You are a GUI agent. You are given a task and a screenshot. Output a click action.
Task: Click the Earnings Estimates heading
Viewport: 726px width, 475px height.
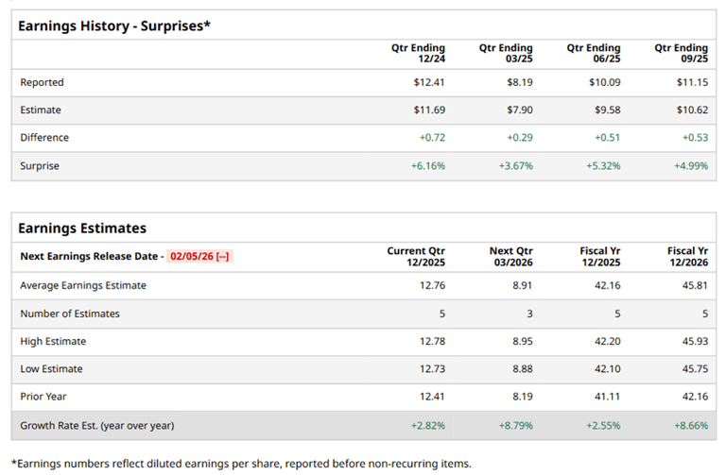82,228
